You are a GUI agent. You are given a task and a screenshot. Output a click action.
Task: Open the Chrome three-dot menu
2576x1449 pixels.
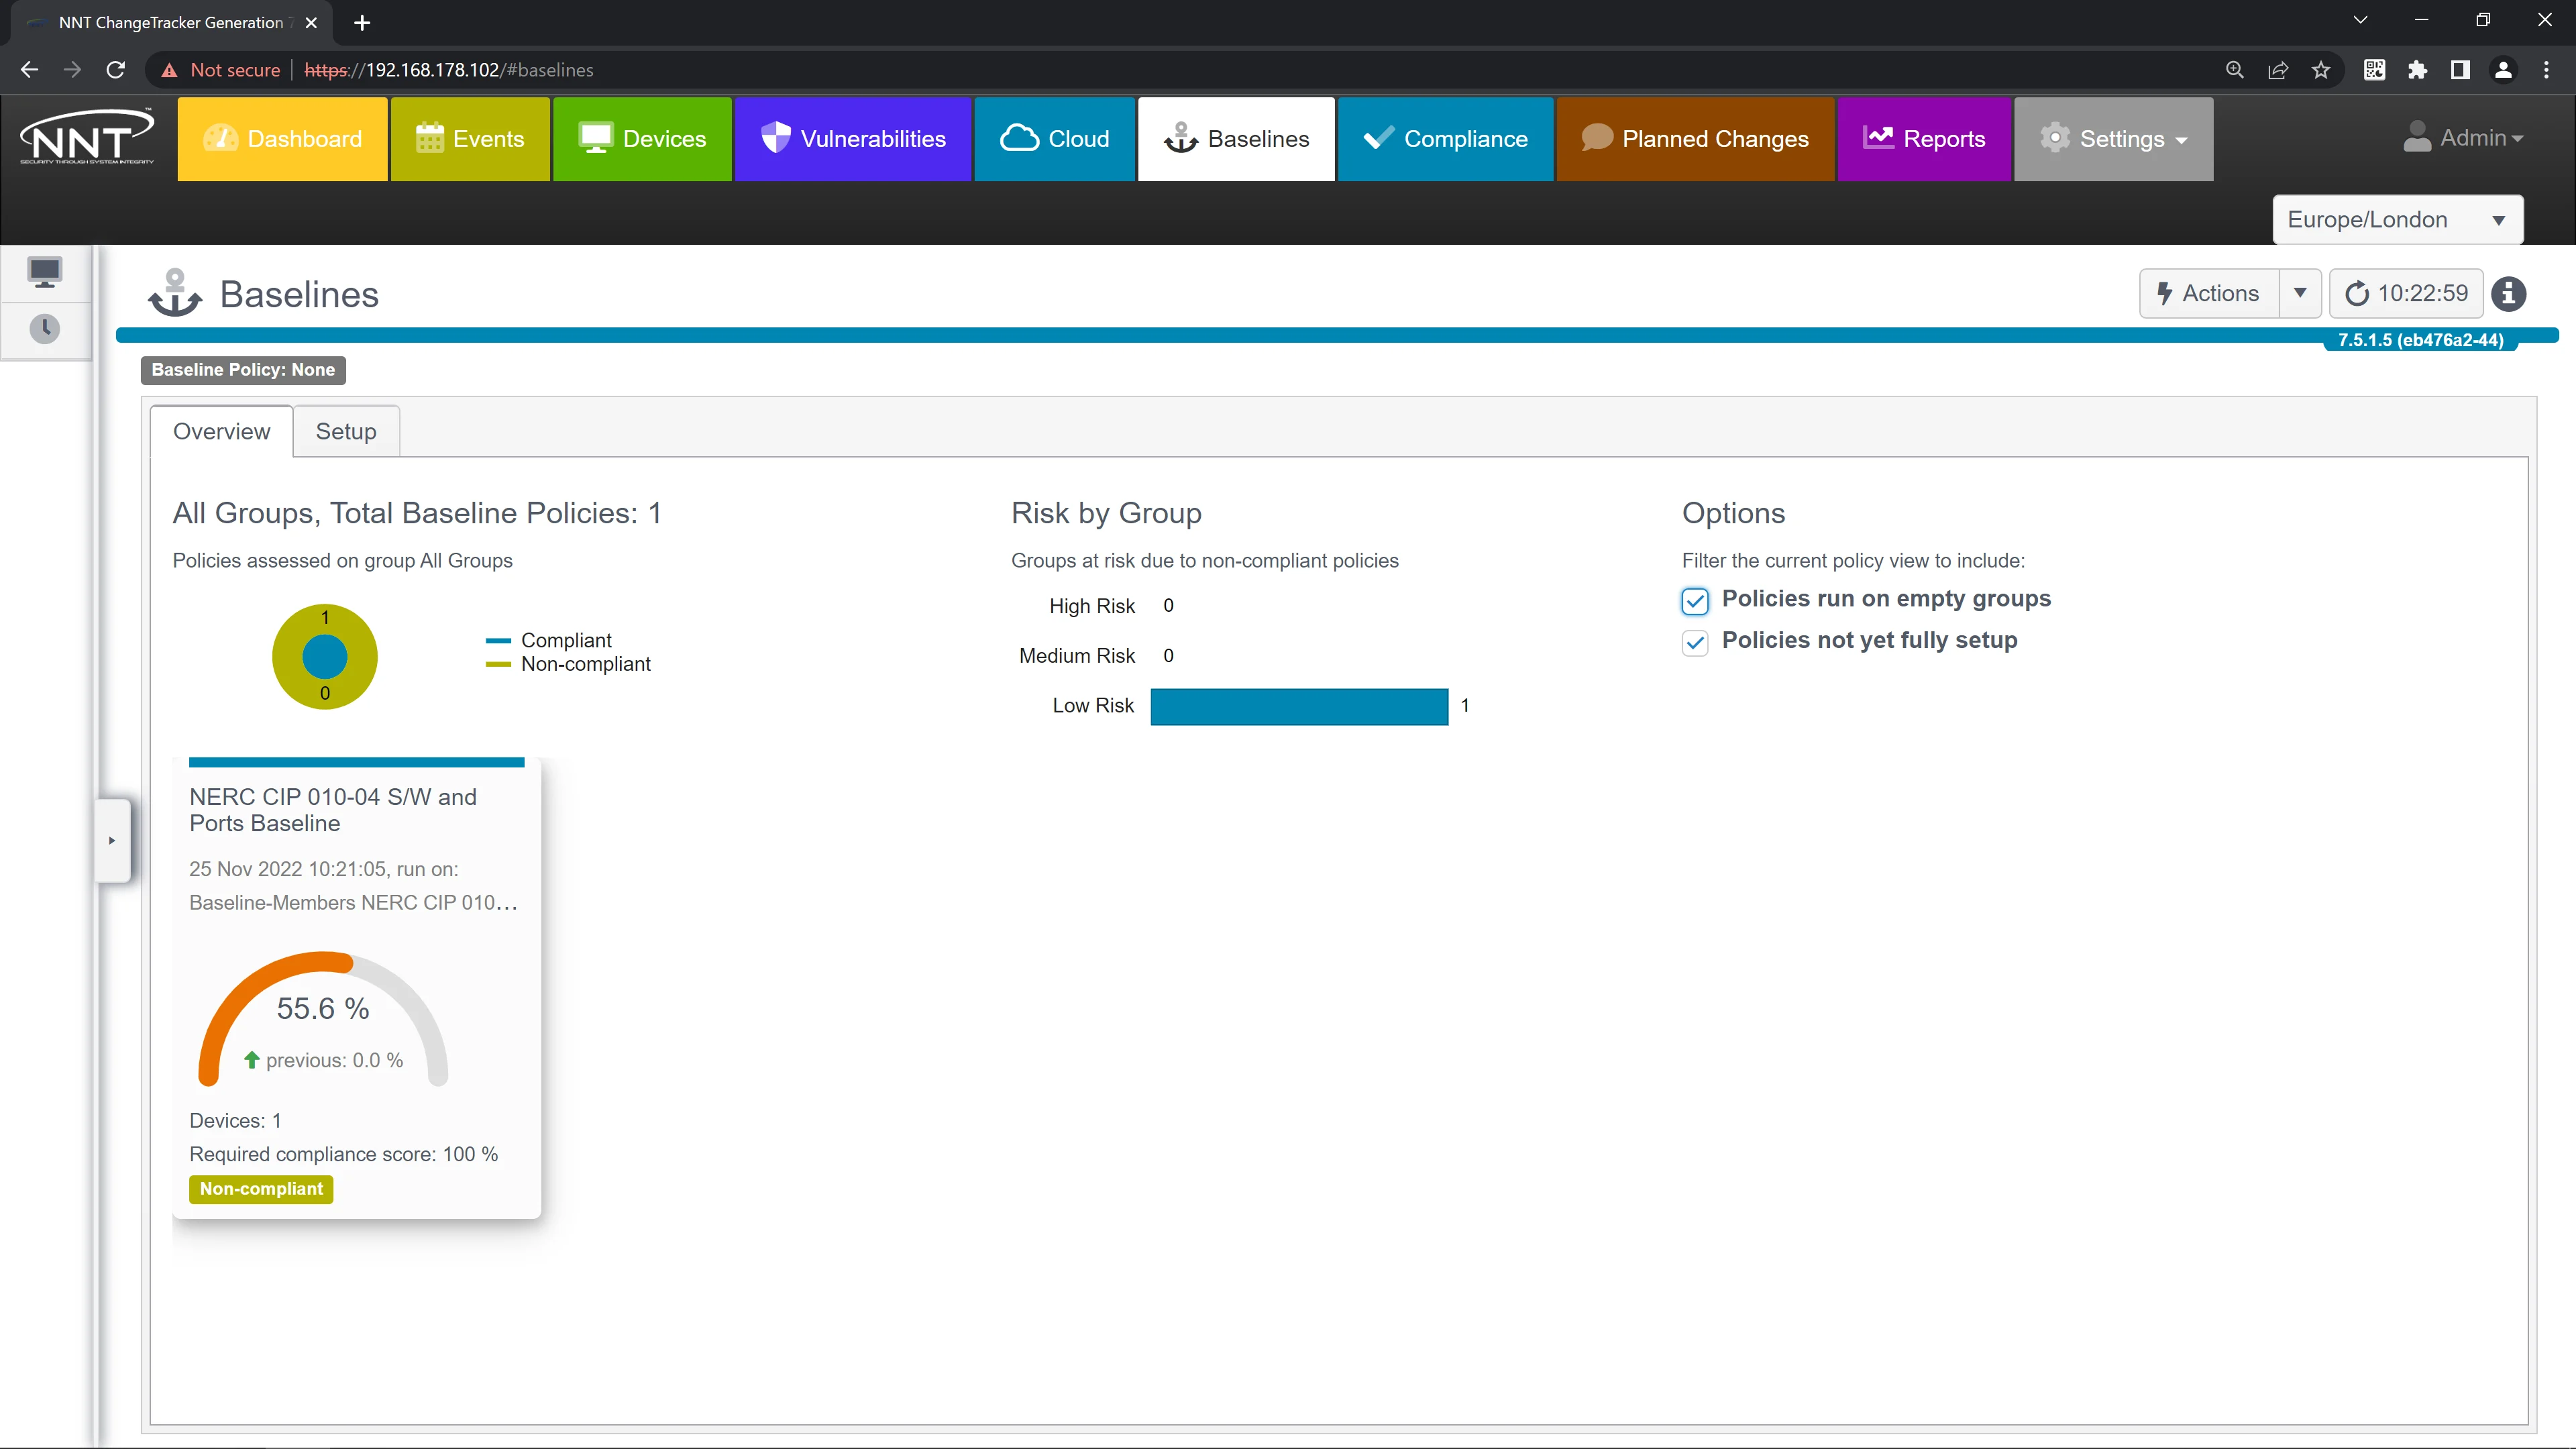tap(2546, 70)
